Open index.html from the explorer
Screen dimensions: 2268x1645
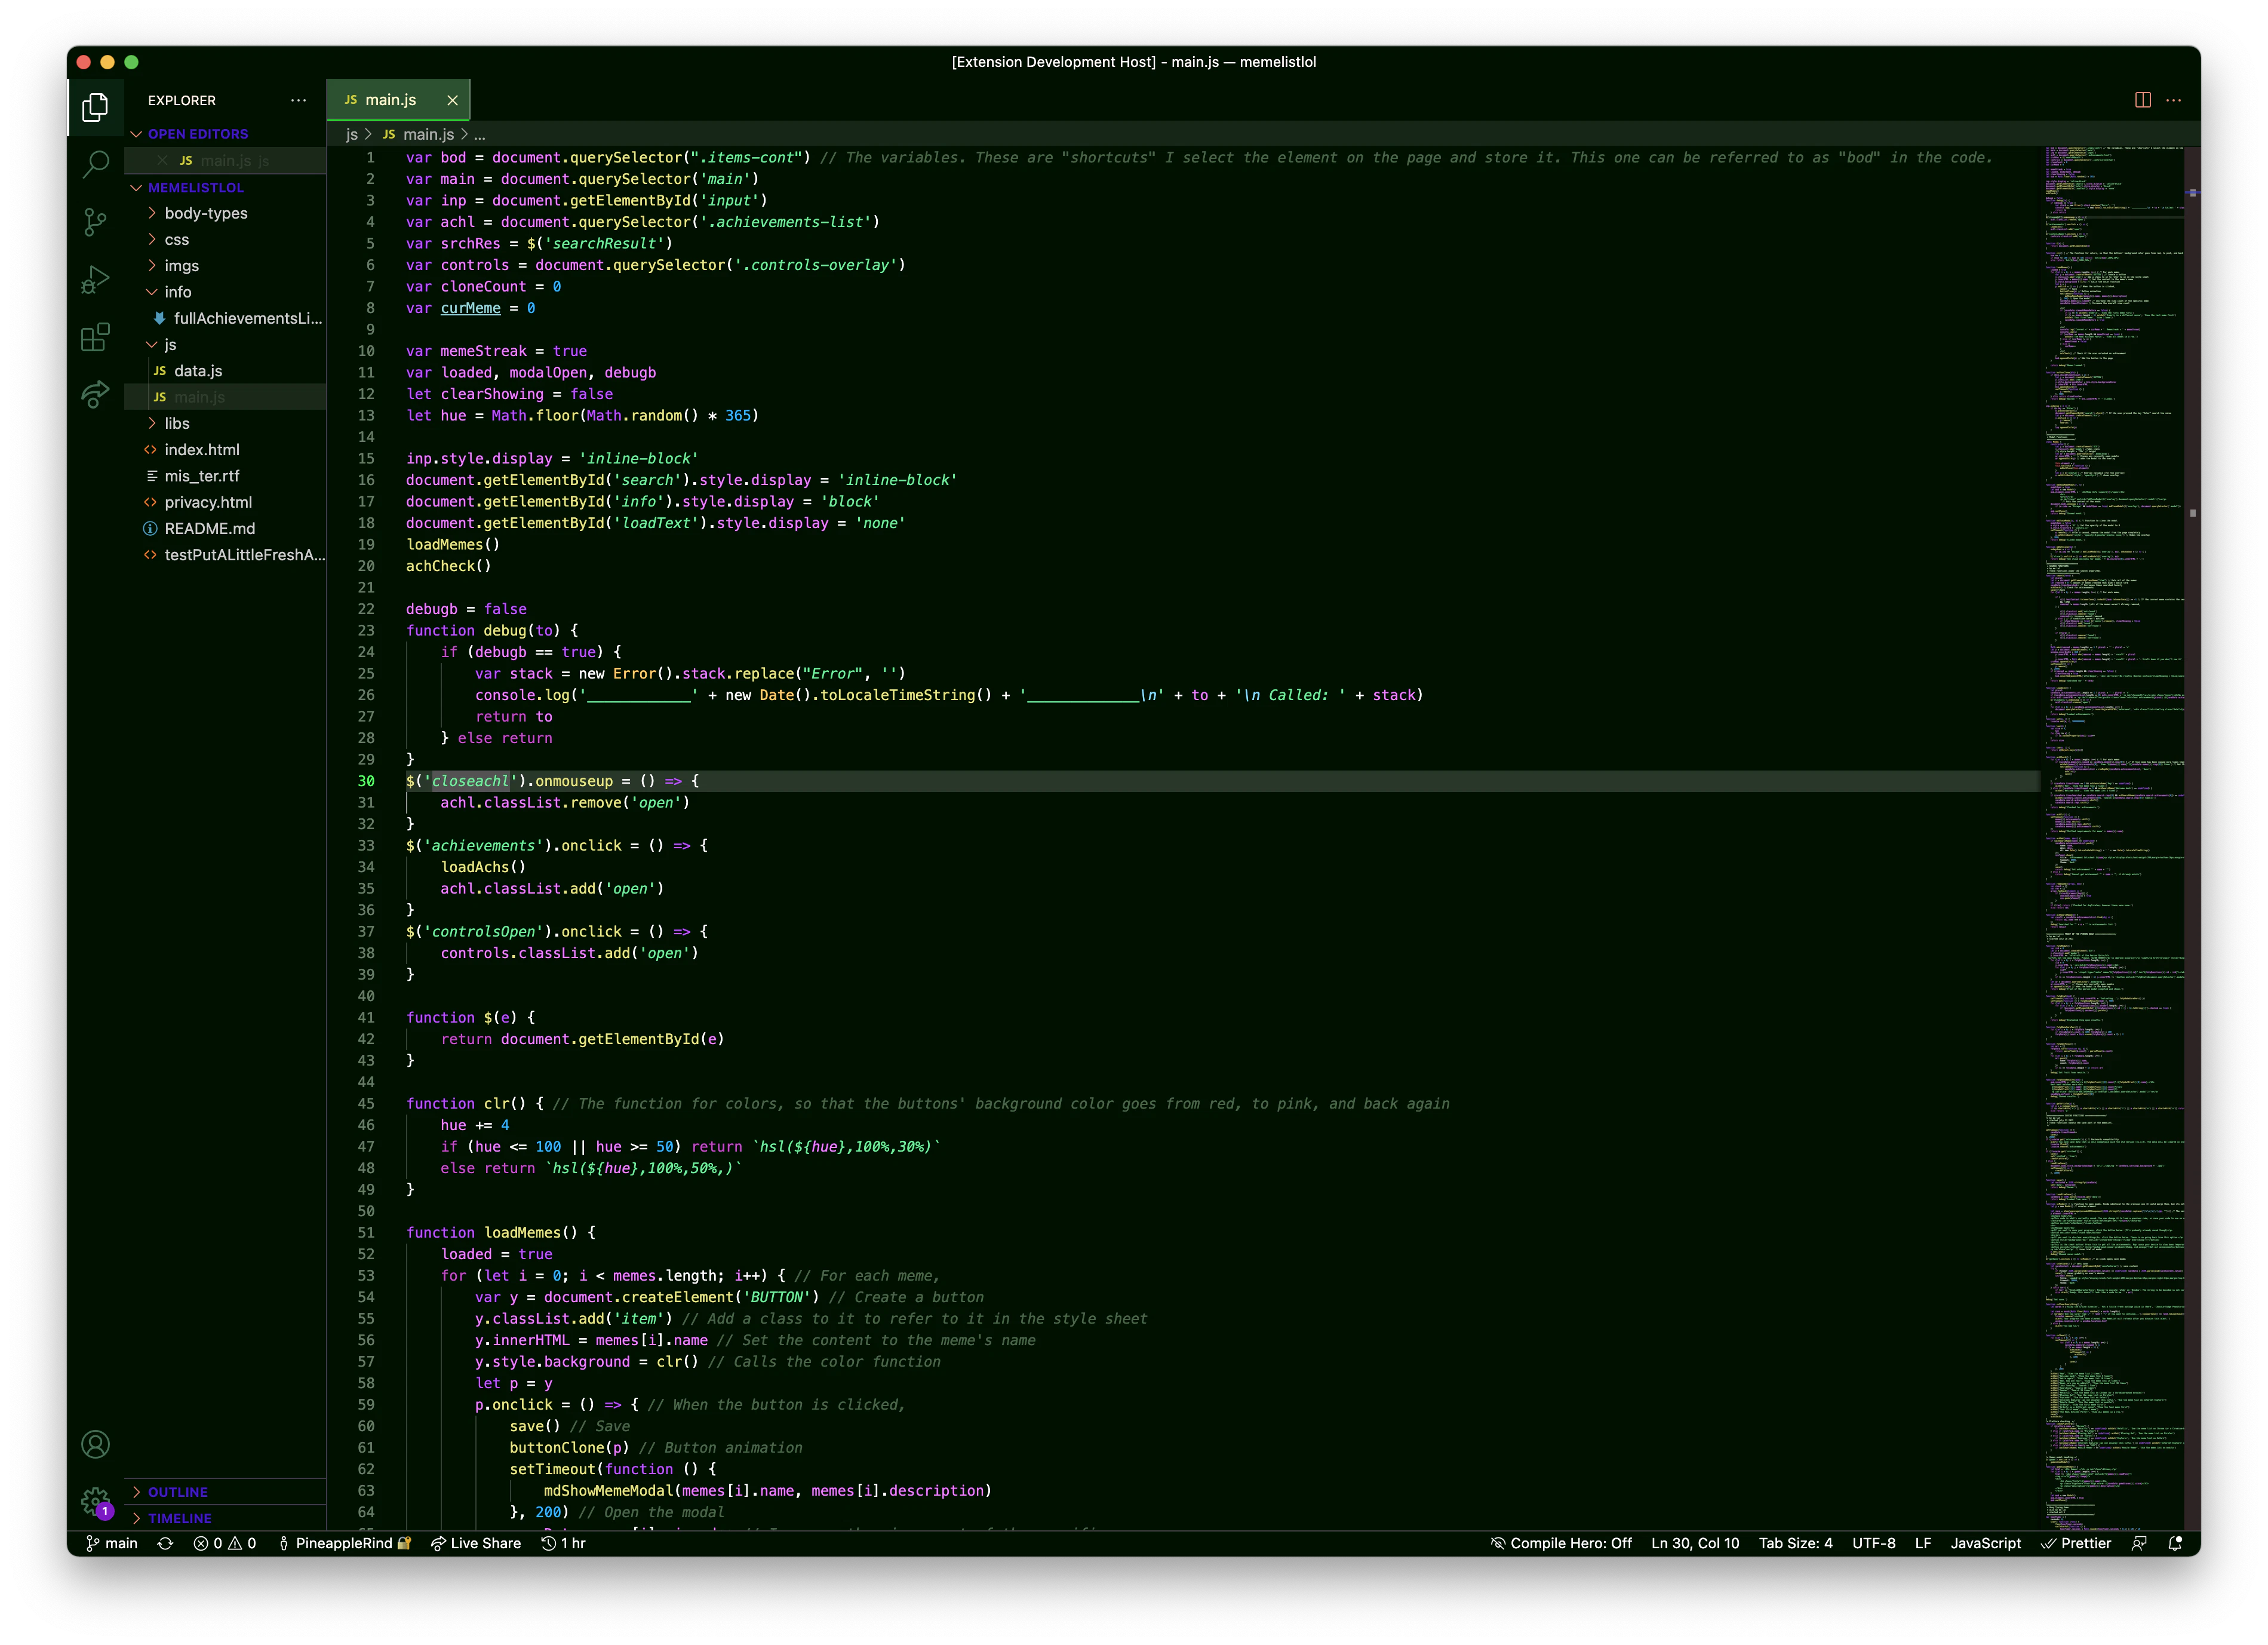201,450
